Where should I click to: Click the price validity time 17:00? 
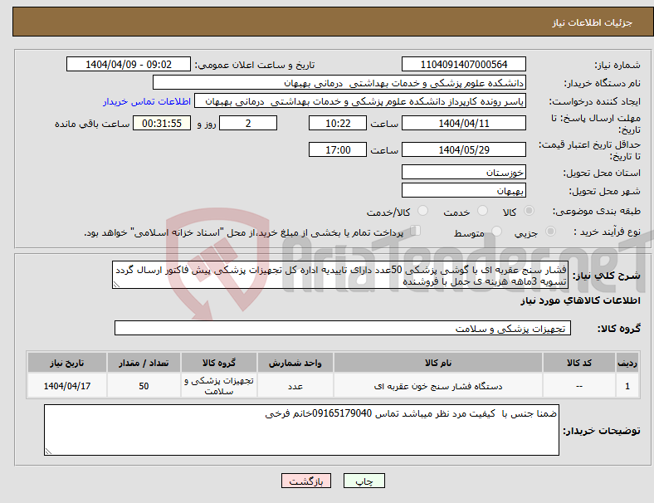338,149
